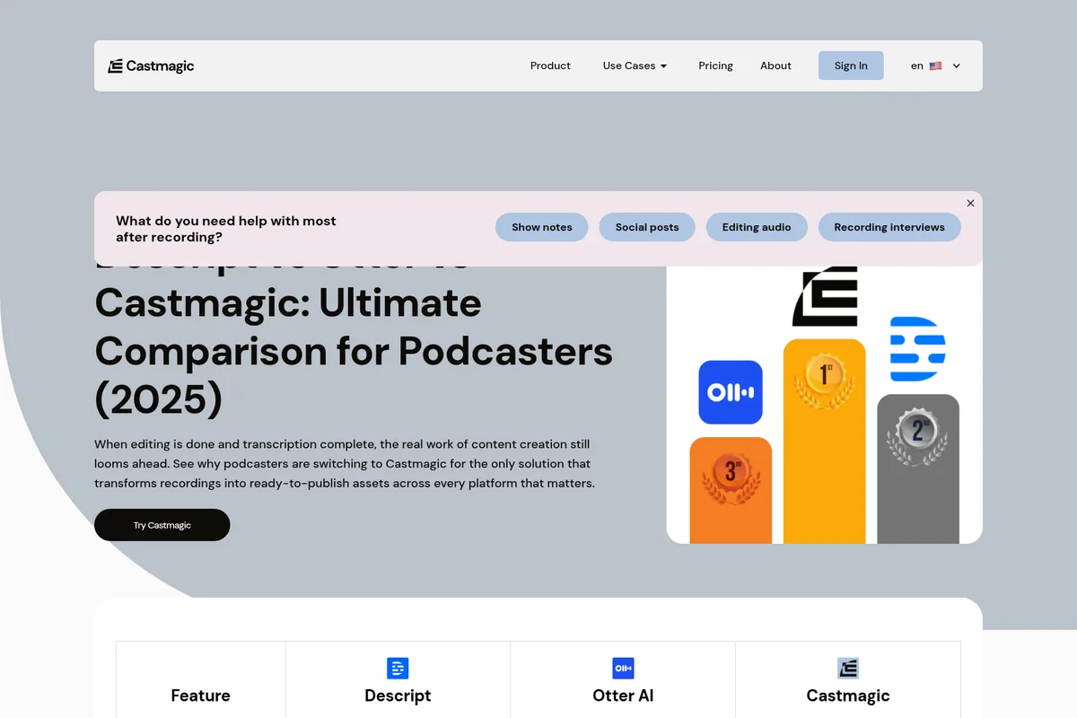Choose Recording interviews in the help banner
Image resolution: width=1077 pixels, height=718 pixels.
coord(889,227)
